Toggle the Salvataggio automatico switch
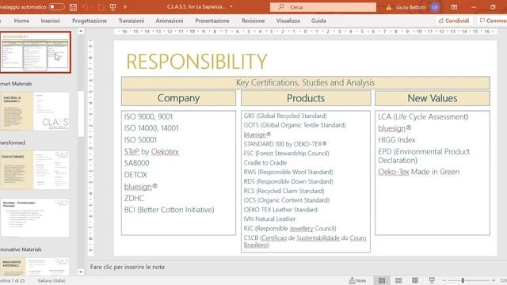Image resolution: width=507 pixels, height=285 pixels. coord(56,7)
